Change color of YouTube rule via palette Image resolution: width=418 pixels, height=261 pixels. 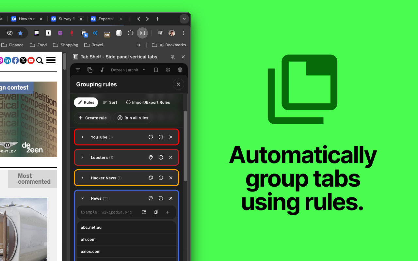151,137
